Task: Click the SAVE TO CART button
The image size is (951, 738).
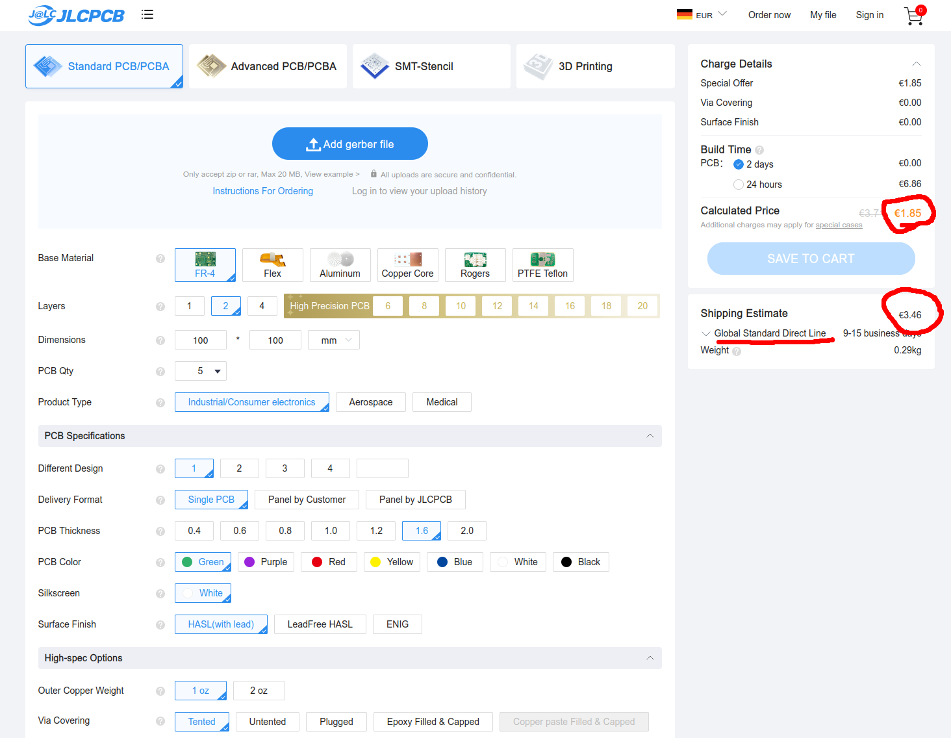Action: tap(811, 259)
